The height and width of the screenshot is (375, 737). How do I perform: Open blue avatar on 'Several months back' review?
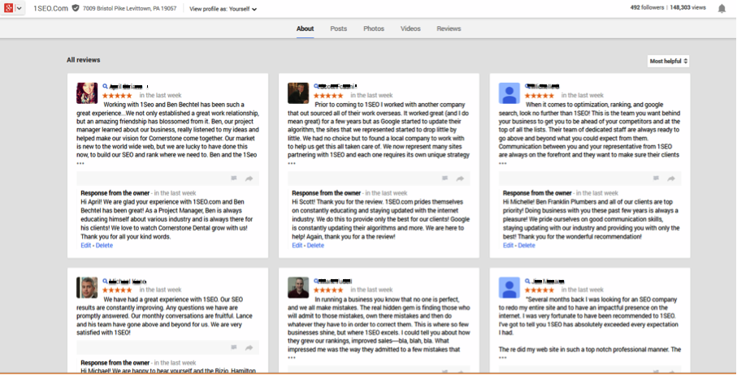(509, 287)
